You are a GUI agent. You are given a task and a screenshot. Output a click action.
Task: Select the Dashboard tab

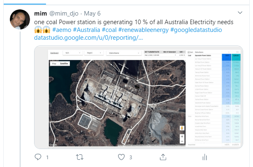[54, 53]
